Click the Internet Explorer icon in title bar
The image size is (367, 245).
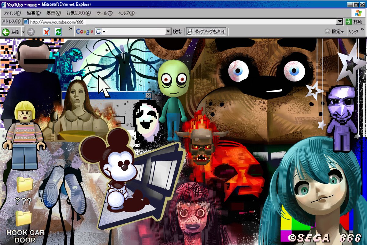pyautogui.click(x=4, y=4)
